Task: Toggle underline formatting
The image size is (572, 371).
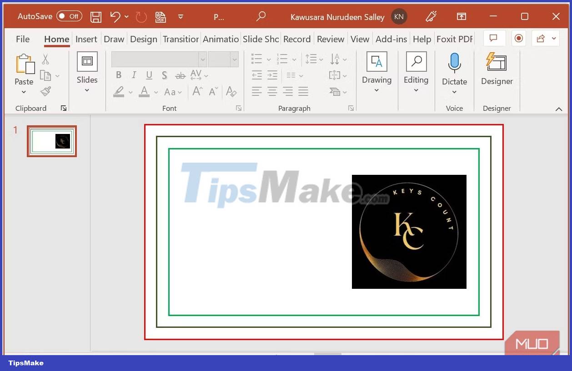Action: coord(149,75)
